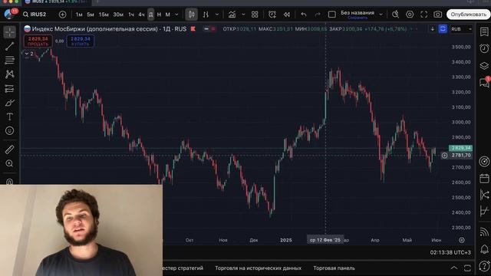Open the Без названия layout dropdown
This screenshot has height=276, width=491.
point(381,15)
